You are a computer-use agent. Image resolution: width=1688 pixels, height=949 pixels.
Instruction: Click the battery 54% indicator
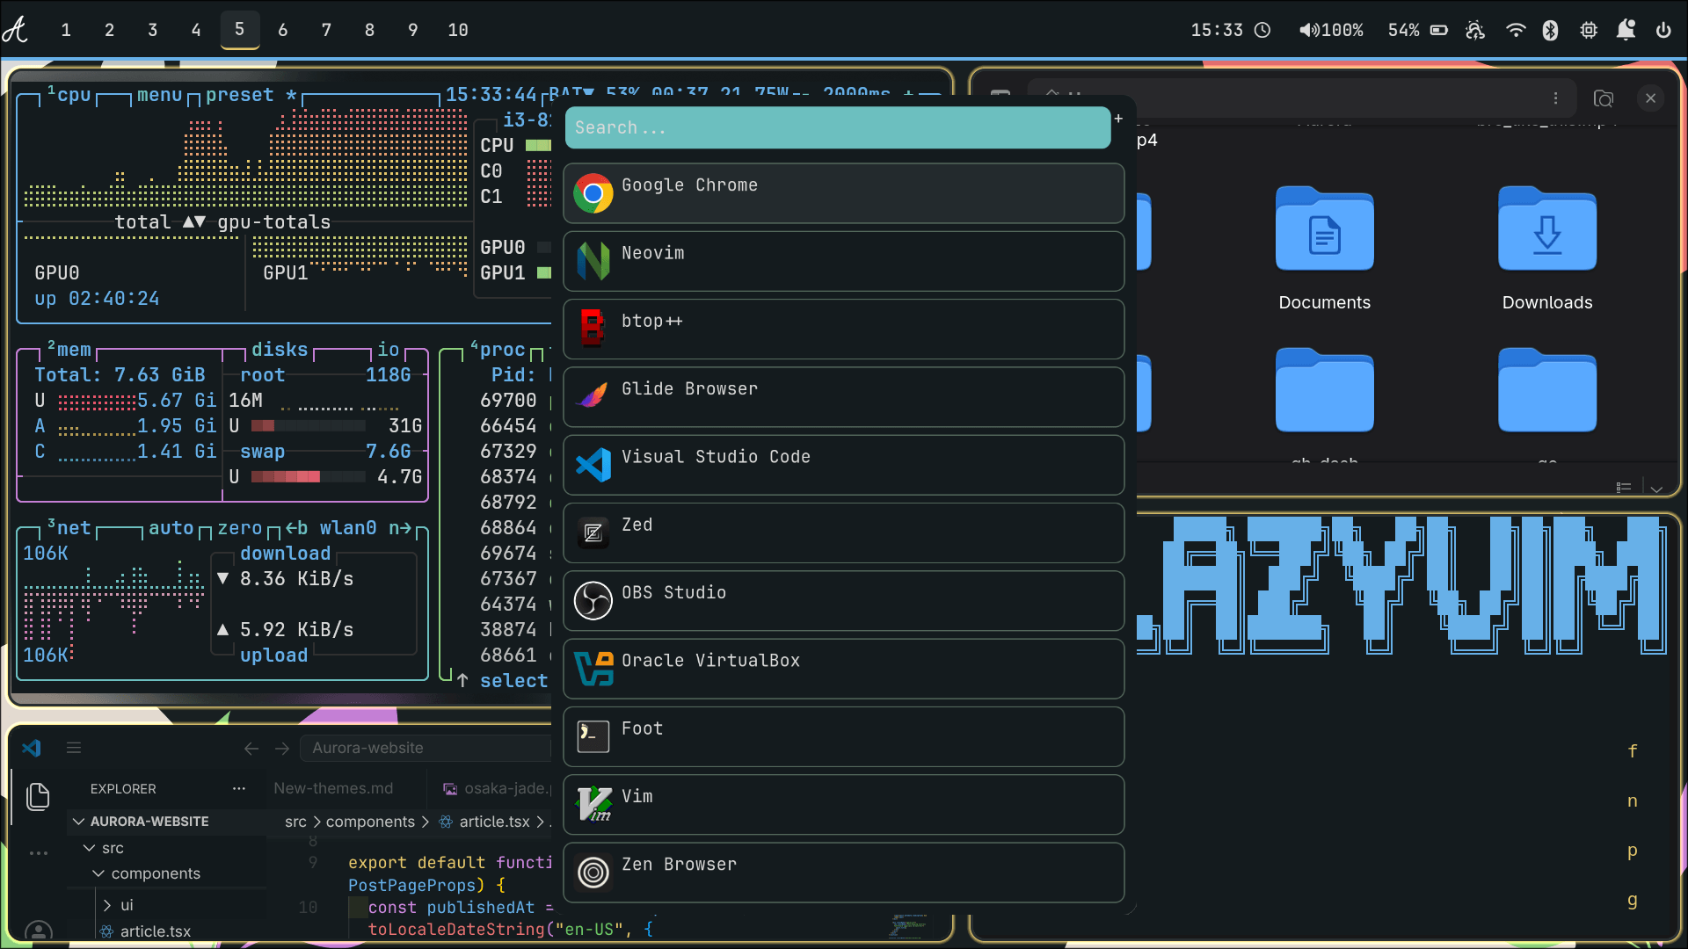coord(1417,30)
